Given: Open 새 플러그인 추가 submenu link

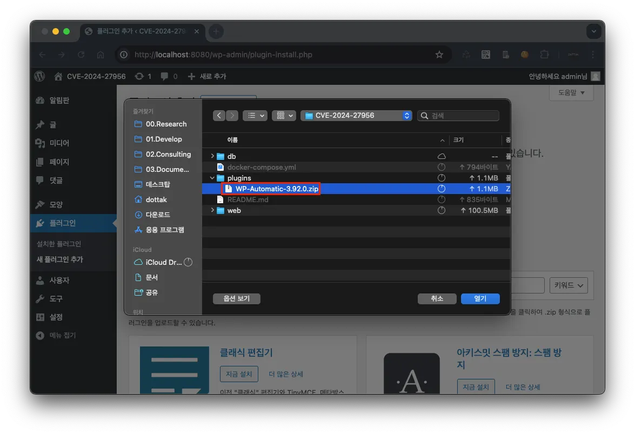Looking at the screenshot, I should [60, 259].
